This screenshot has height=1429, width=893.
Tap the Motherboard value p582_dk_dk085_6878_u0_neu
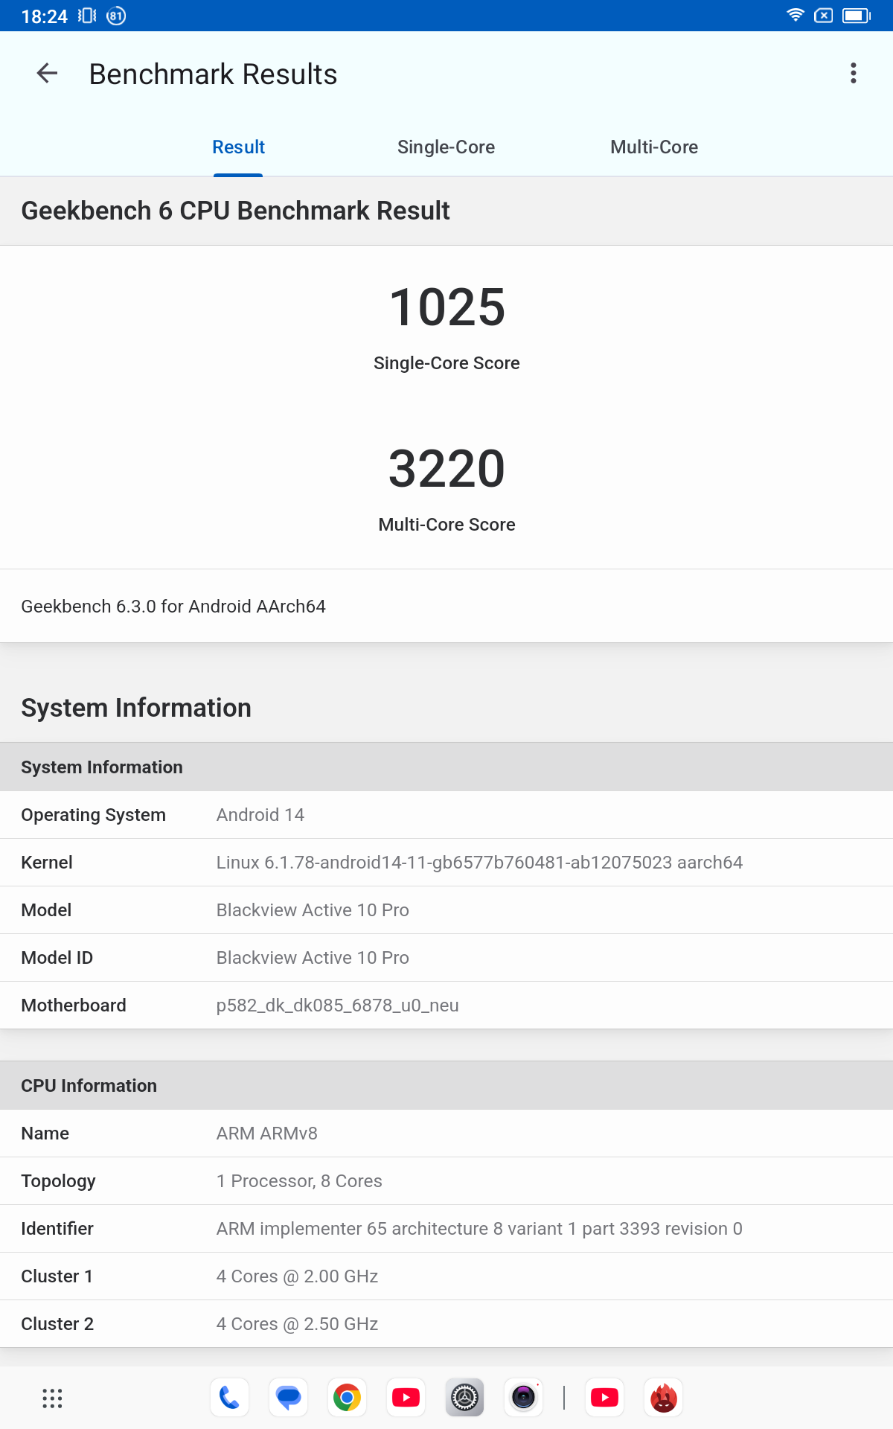tap(337, 1006)
